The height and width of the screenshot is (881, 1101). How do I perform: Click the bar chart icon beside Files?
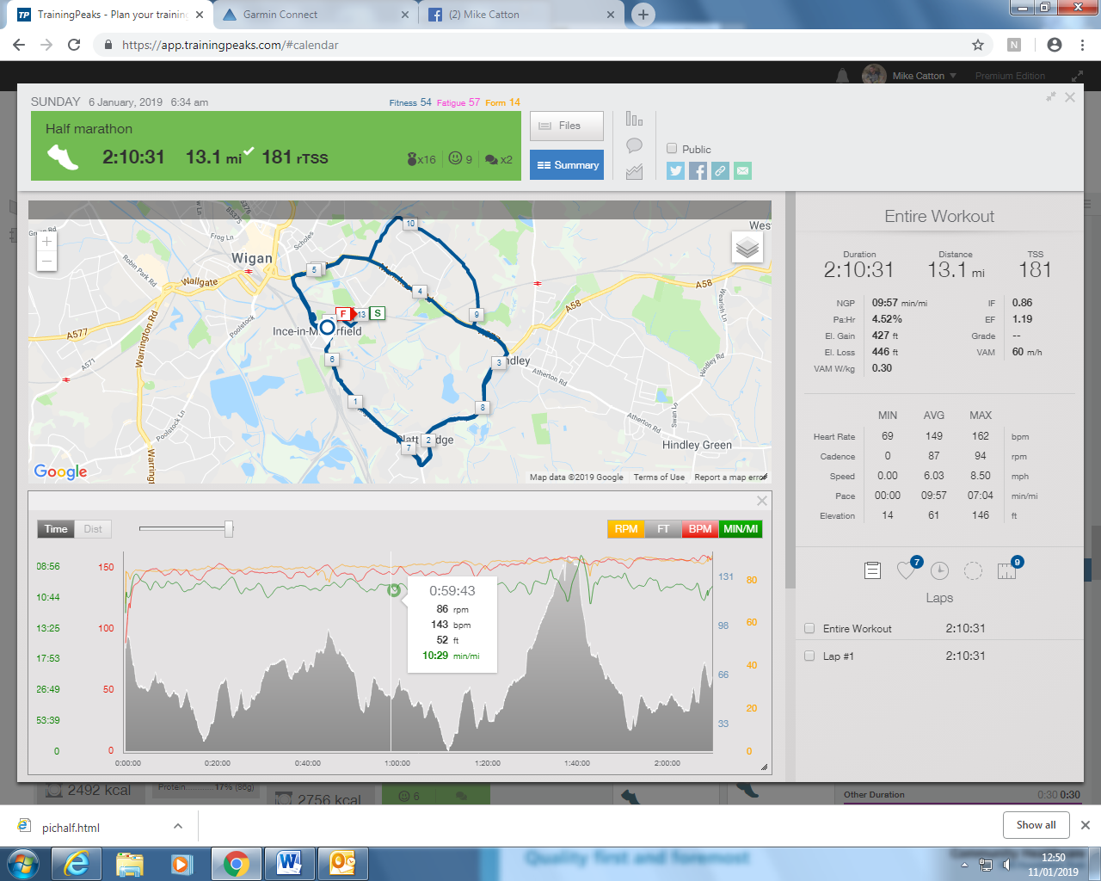click(634, 120)
